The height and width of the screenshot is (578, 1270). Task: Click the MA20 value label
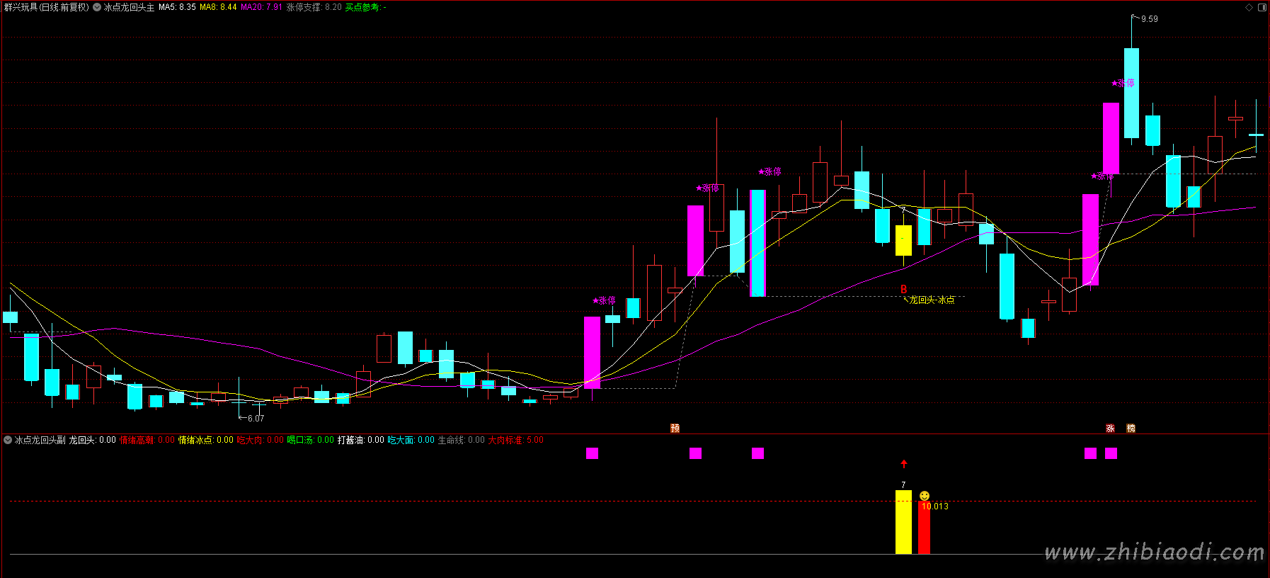pos(261,7)
